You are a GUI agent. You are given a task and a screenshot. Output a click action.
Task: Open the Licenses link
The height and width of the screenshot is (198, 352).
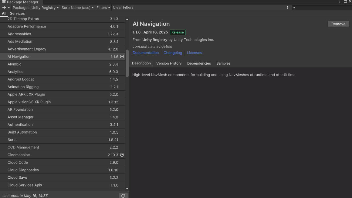pos(195,53)
